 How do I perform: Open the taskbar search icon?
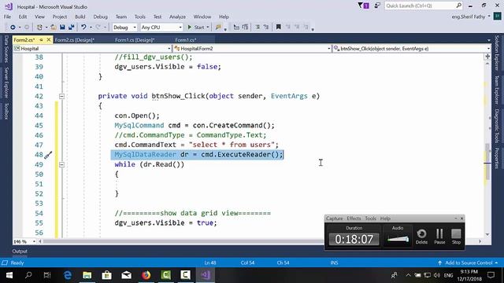(x=28, y=275)
